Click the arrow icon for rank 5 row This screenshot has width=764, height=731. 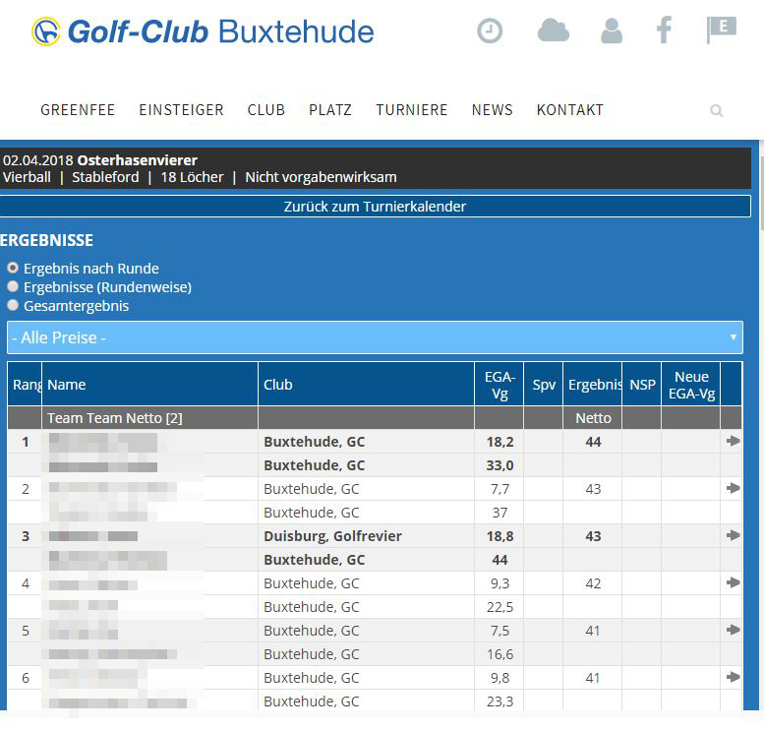[x=733, y=630]
